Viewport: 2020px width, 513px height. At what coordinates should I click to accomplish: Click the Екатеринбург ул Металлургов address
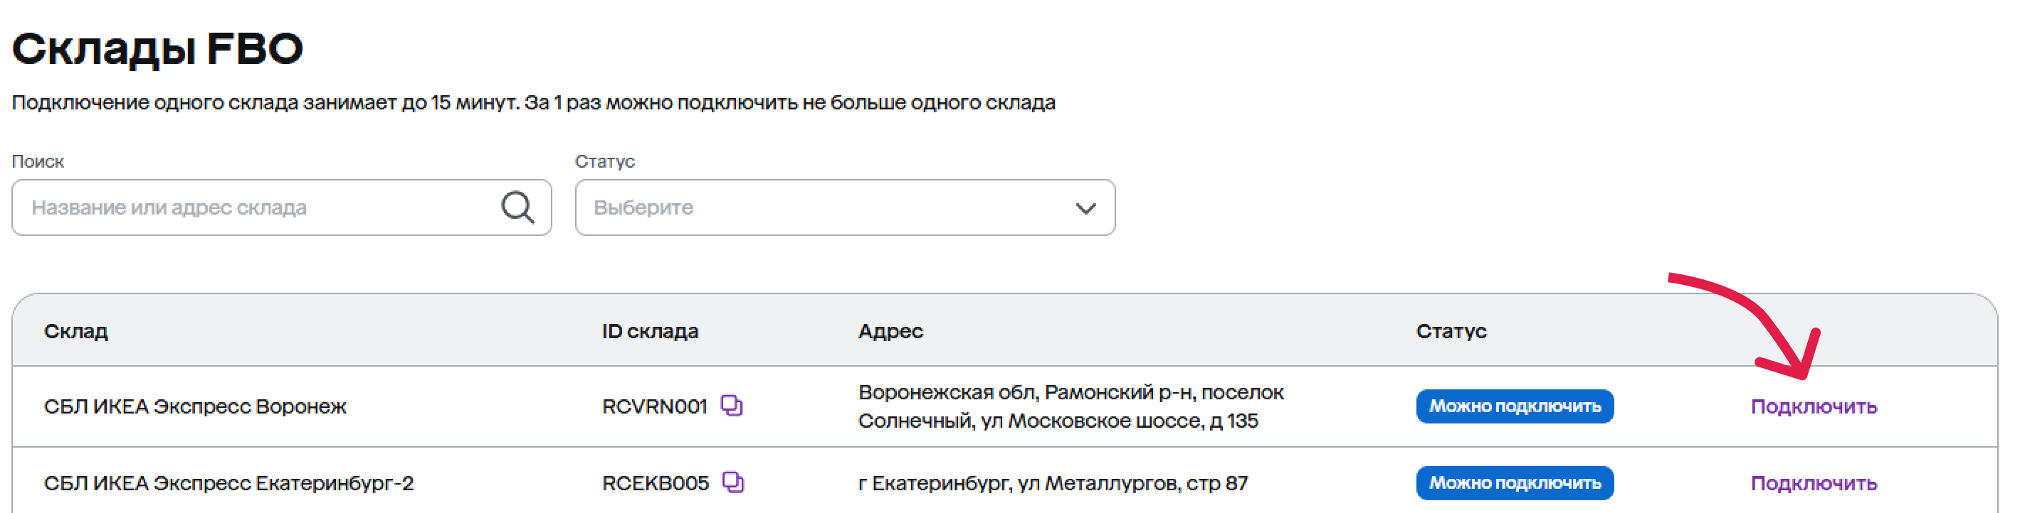click(1053, 483)
